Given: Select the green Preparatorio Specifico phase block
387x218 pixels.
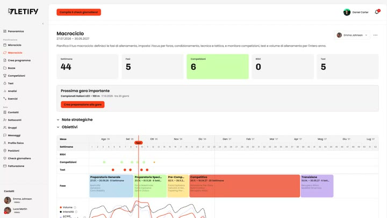Looking at the screenshot, I should click(150, 186).
